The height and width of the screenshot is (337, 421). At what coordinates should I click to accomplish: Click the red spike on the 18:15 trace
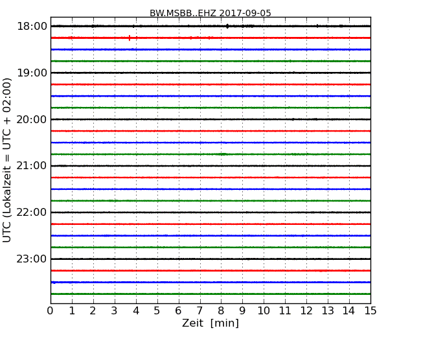pos(130,38)
